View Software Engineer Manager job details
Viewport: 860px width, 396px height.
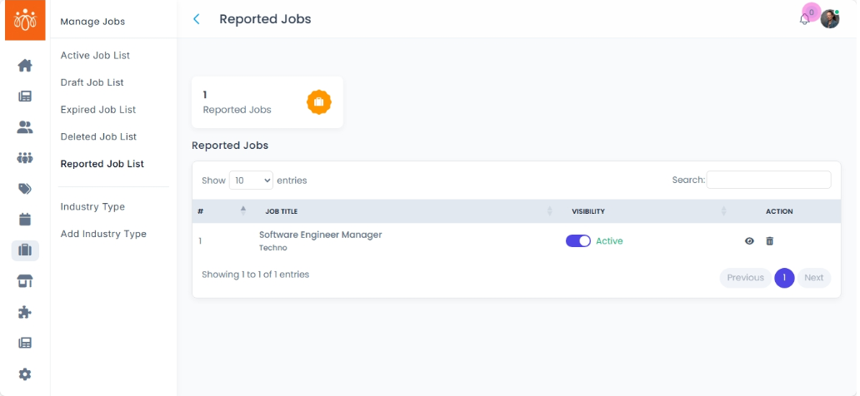point(749,241)
